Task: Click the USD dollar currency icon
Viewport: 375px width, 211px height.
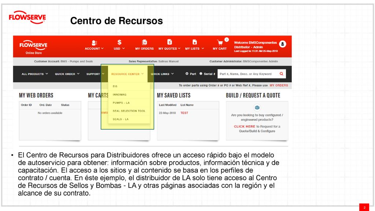Action: [119, 42]
